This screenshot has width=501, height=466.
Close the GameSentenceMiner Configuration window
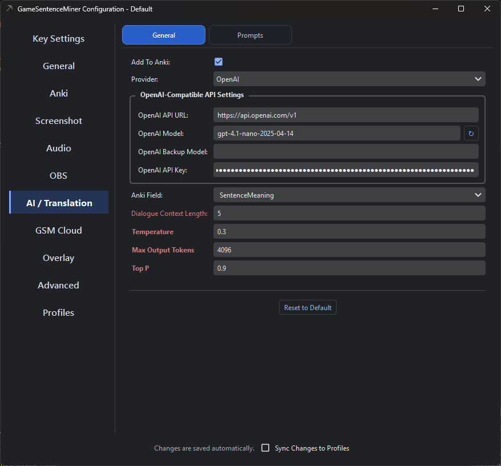click(487, 9)
